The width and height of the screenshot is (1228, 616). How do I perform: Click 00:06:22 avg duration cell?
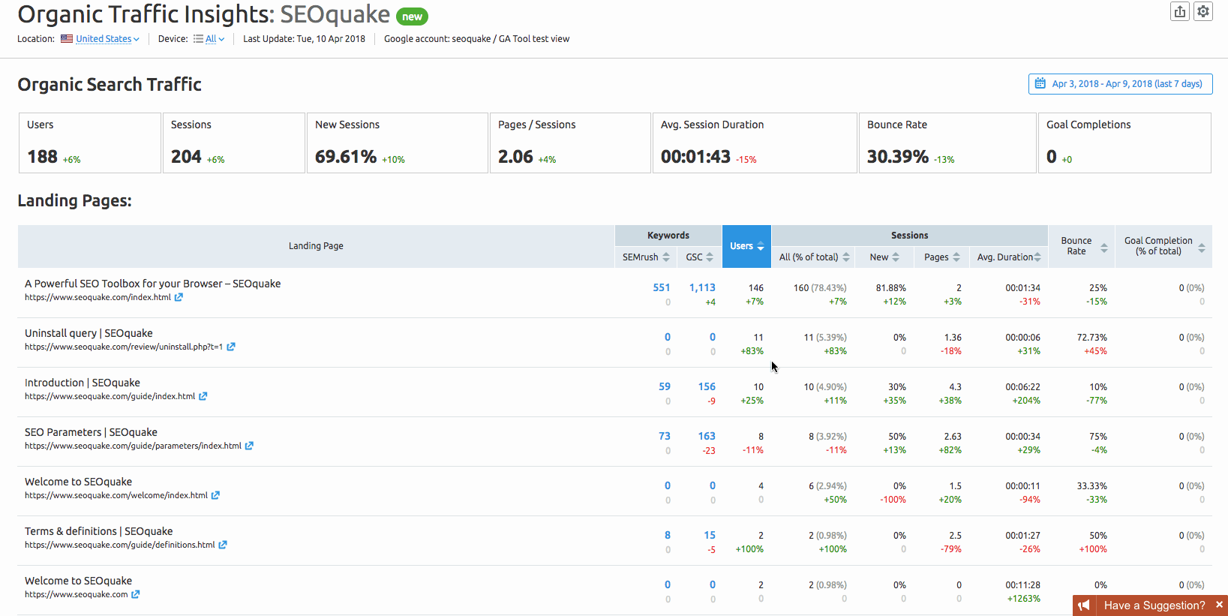coord(1022,386)
